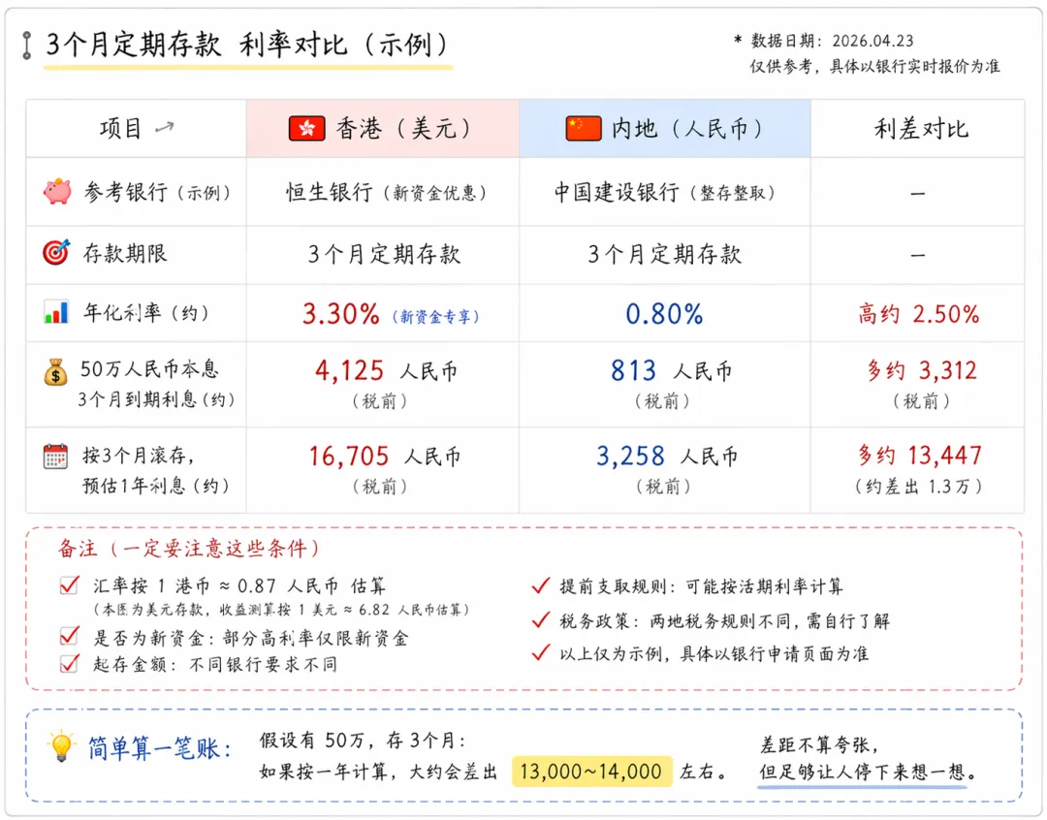Image resolution: width=1047 pixels, height=820 pixels.
Task: Click the 但足够让人停下来想一想 underlined text
Action: coord(868,772)
